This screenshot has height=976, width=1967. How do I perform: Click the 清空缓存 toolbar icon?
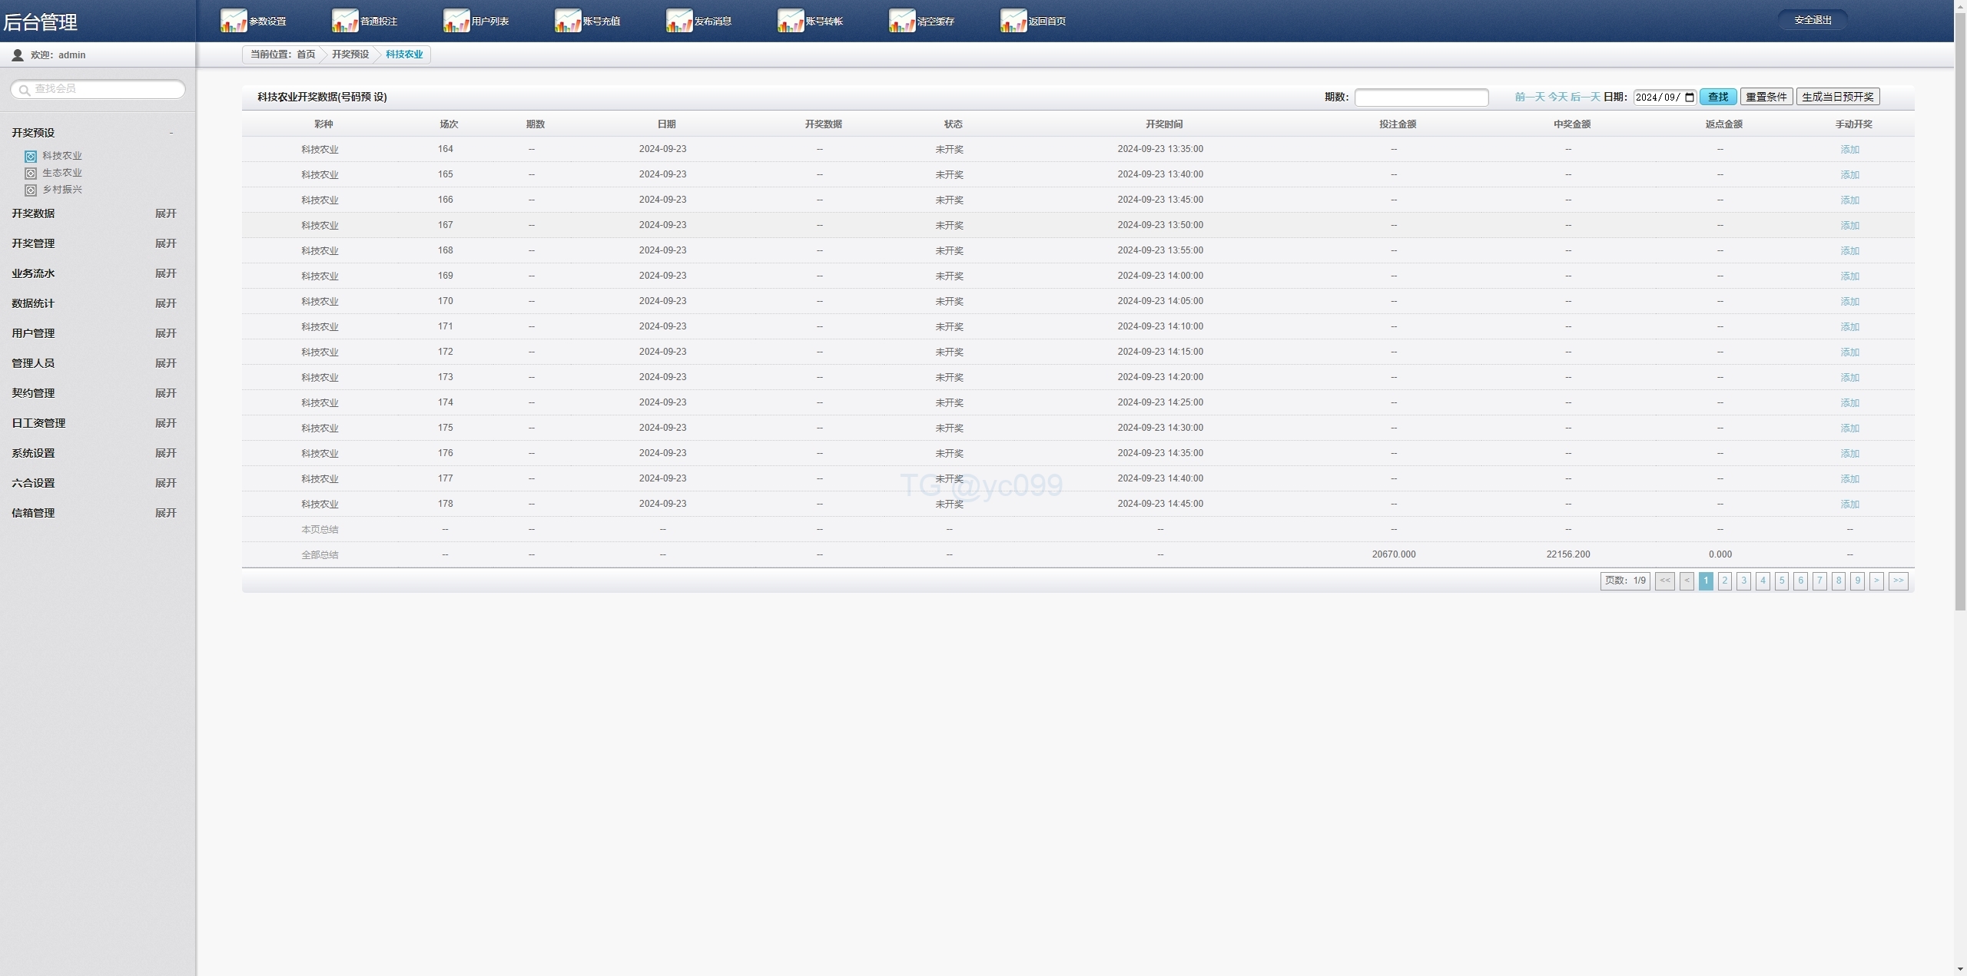pos(902,21)
